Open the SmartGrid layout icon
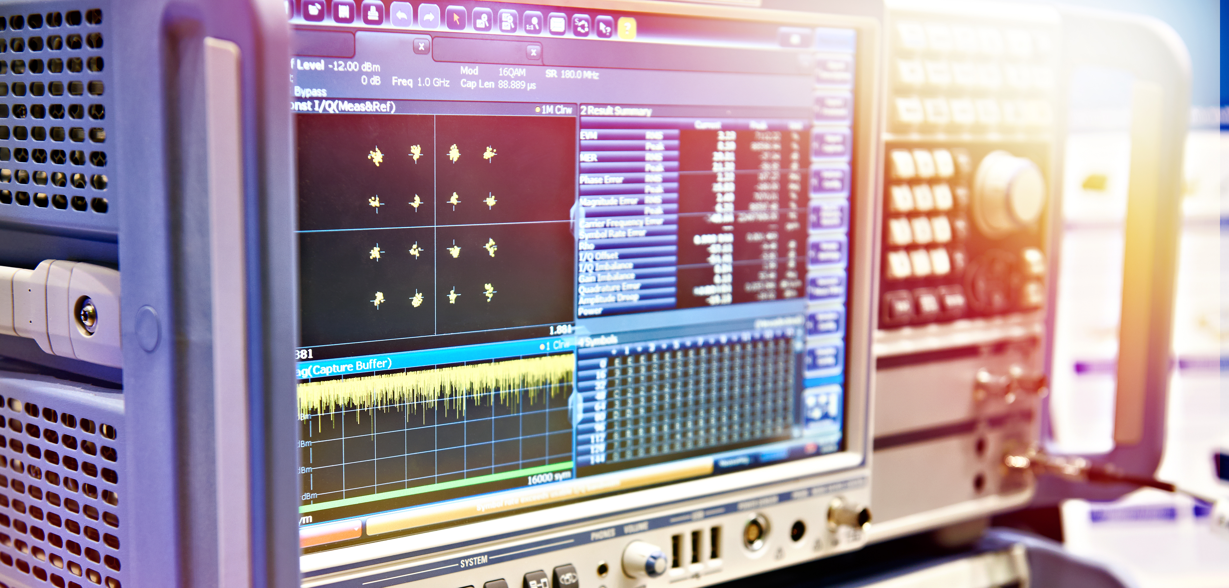This screenshot has height=588, width=1229. [x=557, y=25]
